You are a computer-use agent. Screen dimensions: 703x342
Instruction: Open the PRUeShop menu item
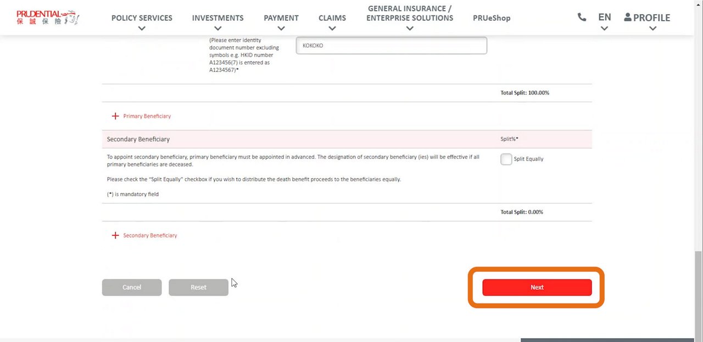coord(492,18)
